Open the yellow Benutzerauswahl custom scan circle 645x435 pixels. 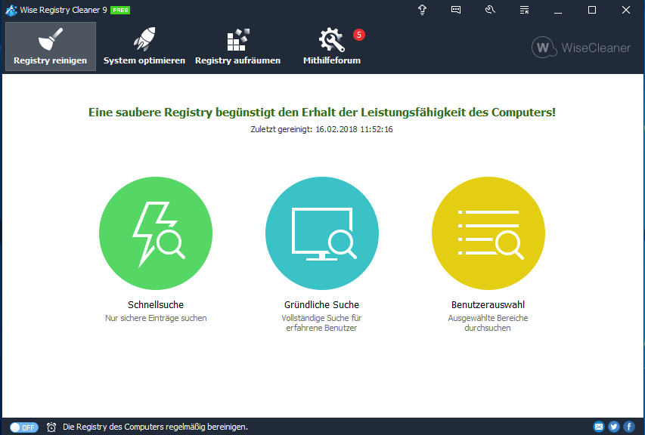point(488,233)
